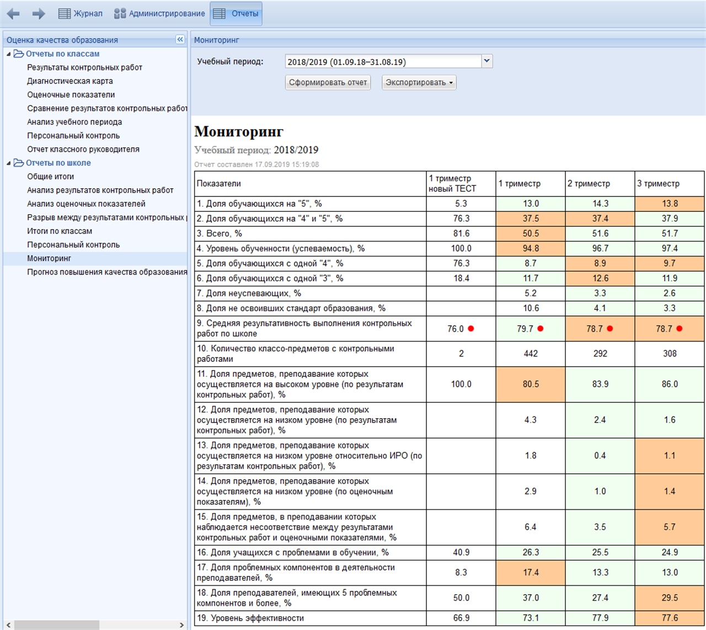
Task: Click the Отчеты report icon
Action: [x=220, y=14]
